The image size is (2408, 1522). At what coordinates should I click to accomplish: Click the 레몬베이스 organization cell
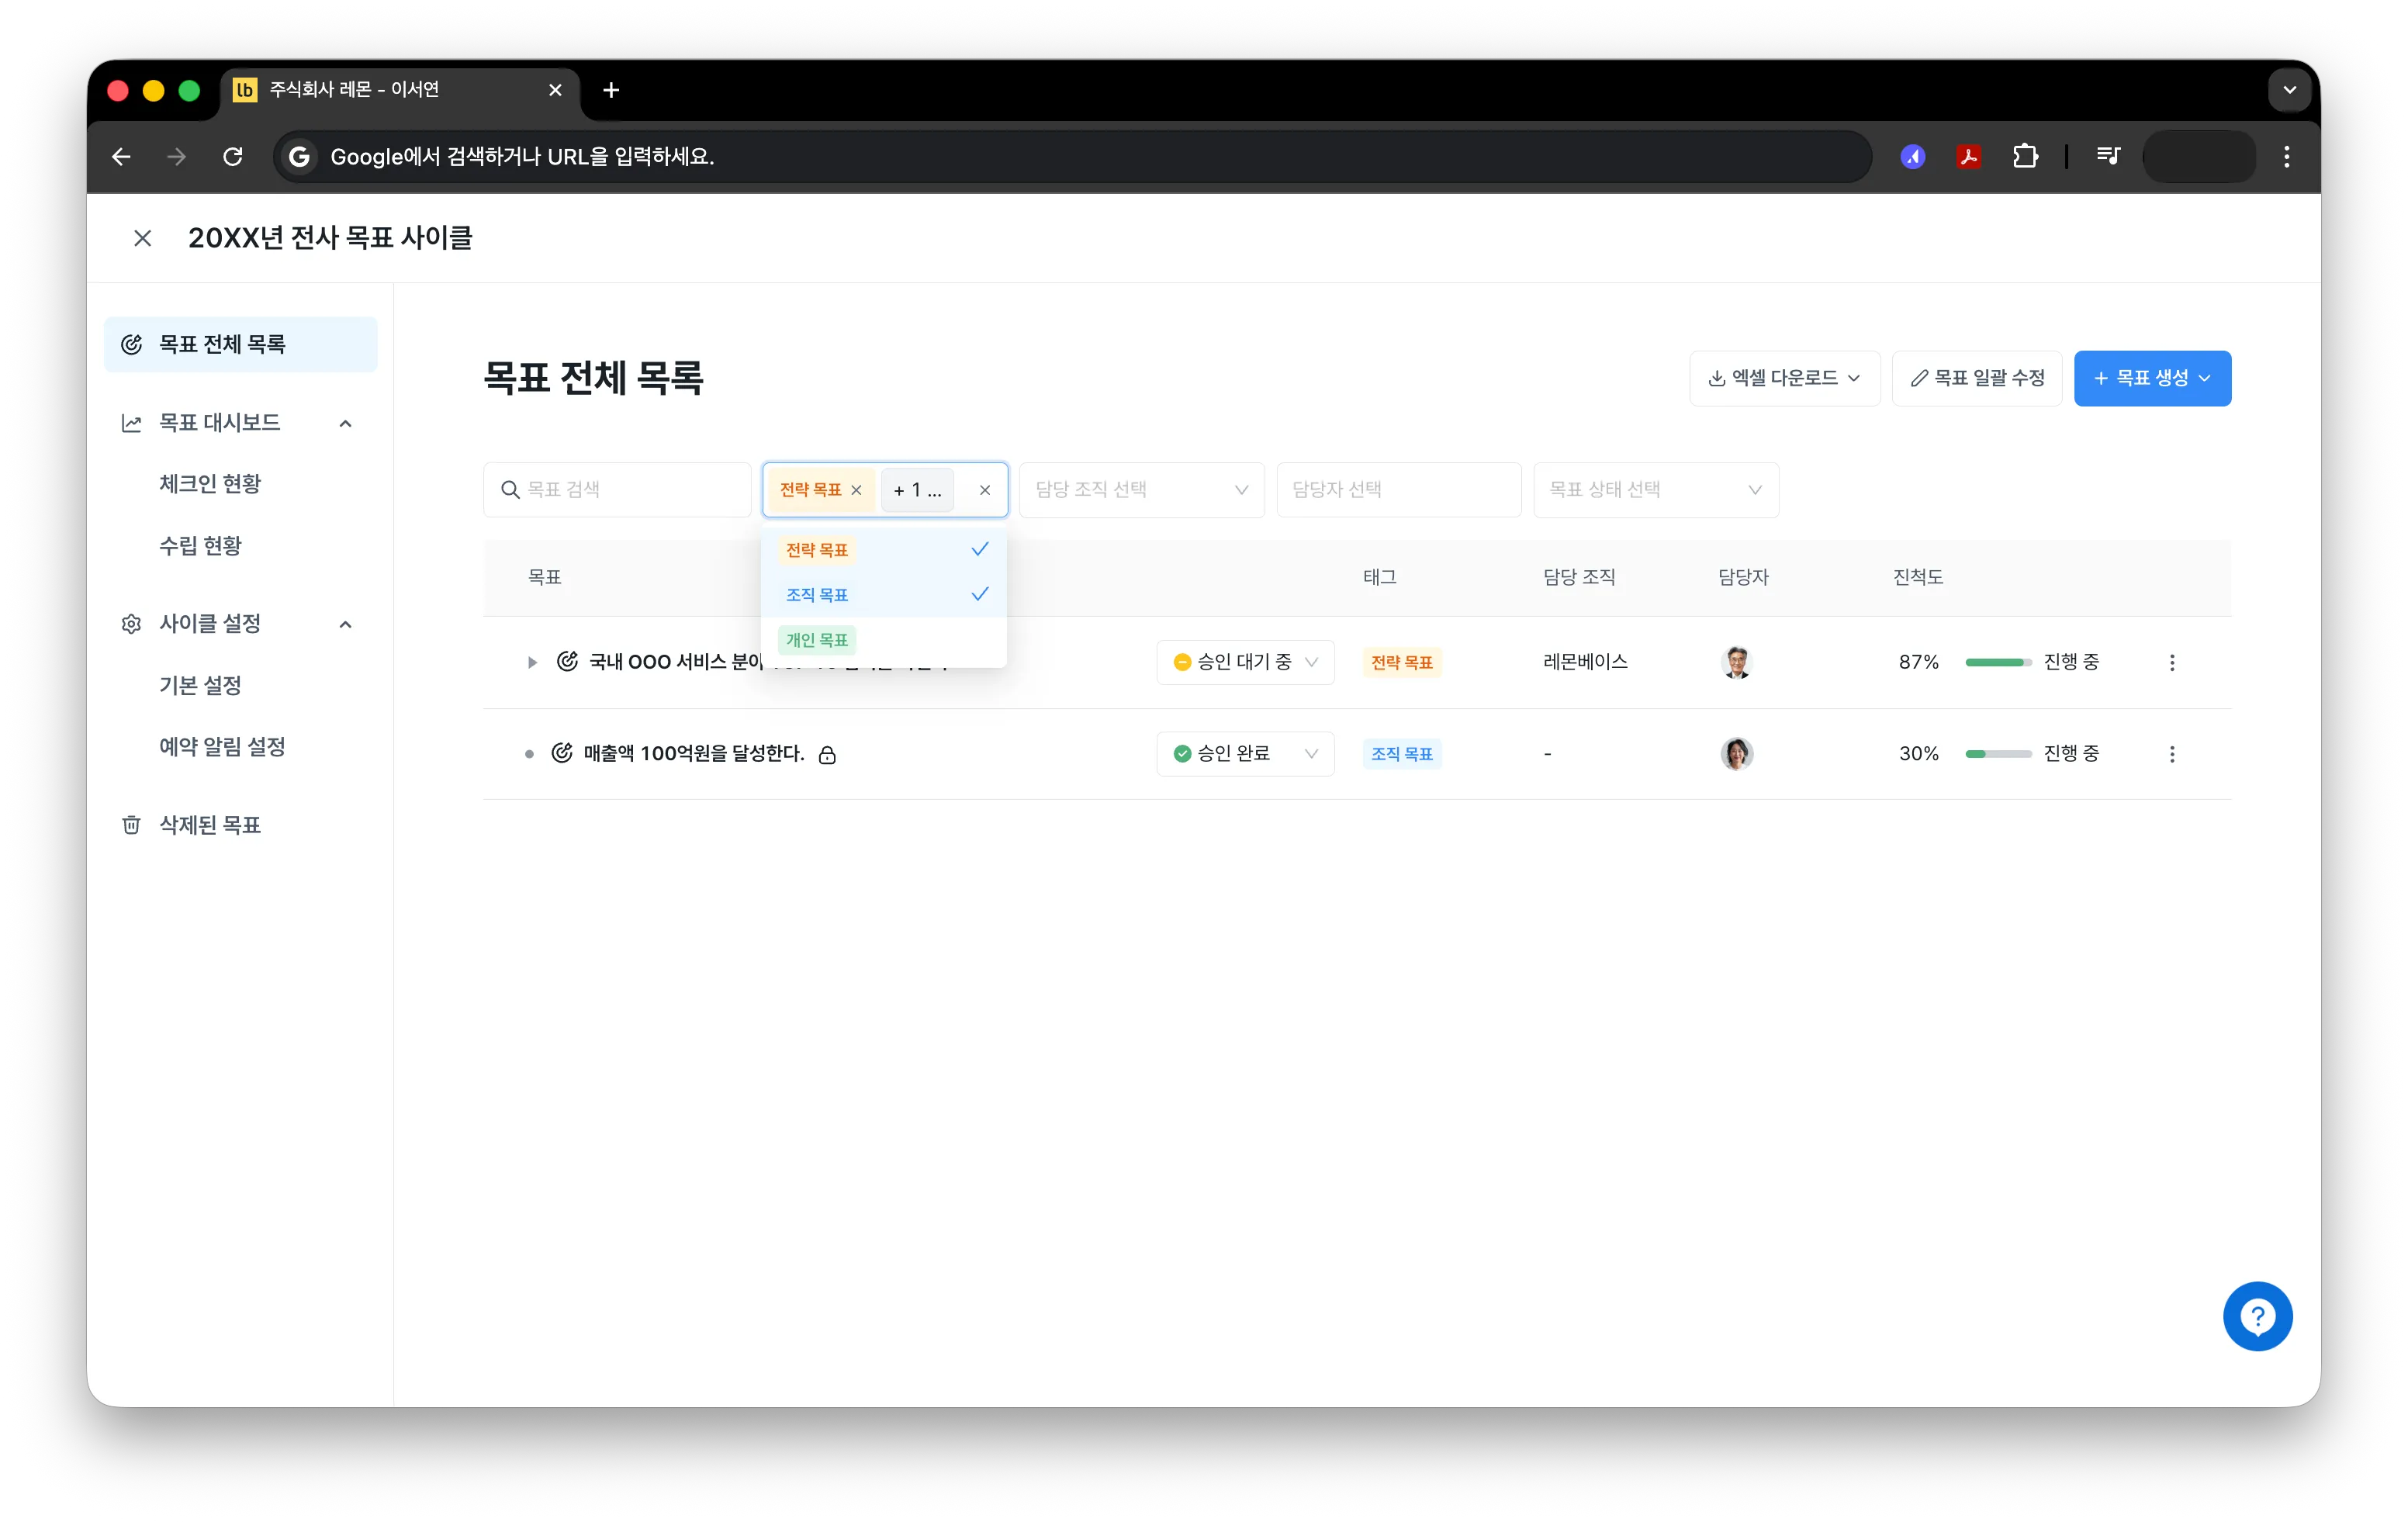pyautogui.click(x=1585, y=662)
